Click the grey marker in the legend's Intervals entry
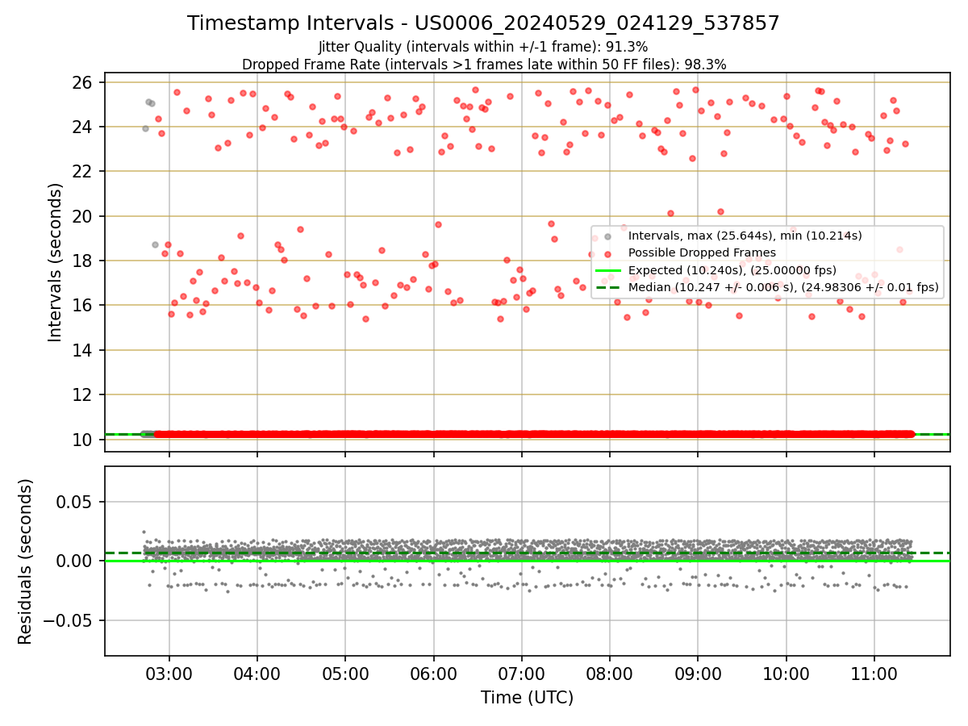968x726 pixels. coord(608,236)
